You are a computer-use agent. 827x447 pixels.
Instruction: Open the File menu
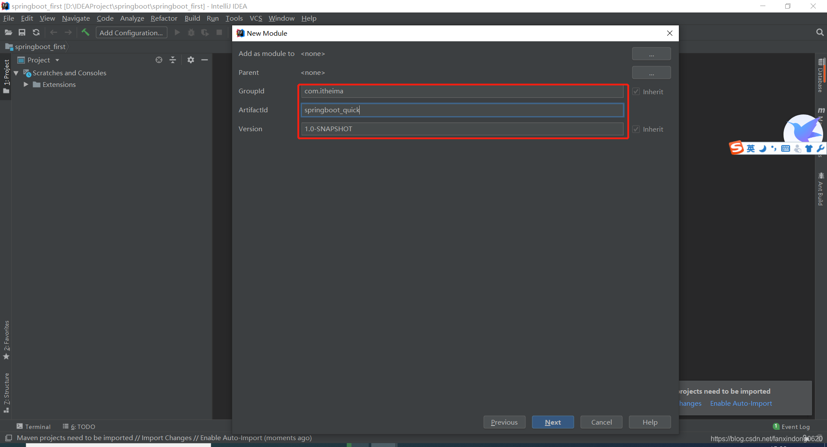pos(9,18)
